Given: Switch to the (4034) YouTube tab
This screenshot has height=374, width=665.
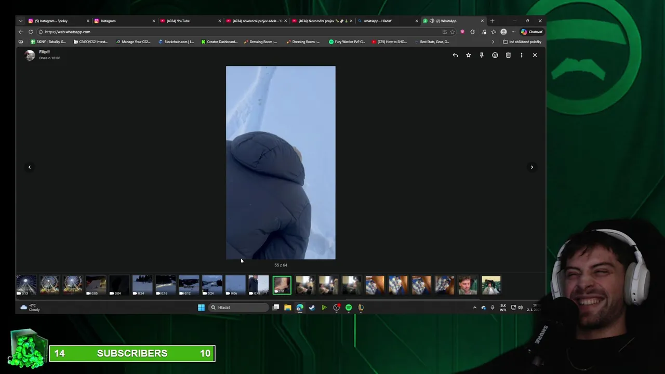Looking at the screenshot, I should pos(190,21).
